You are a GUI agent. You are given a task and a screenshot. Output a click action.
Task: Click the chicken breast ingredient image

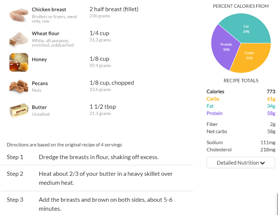[x=19, y=14]
